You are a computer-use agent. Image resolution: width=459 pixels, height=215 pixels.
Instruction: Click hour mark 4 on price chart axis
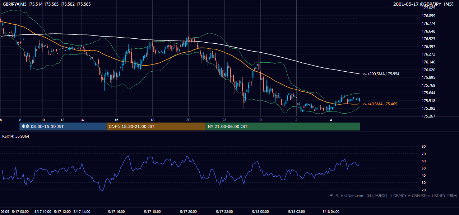(331, 120)
